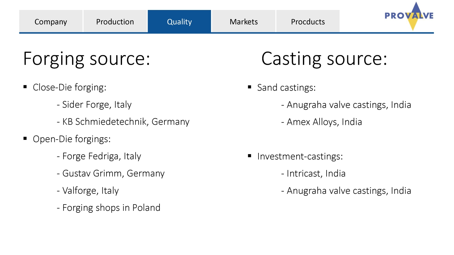Click the Casting source heading
Screen dimensions: 454x255
pyautogui.click(x=324, y=59)
